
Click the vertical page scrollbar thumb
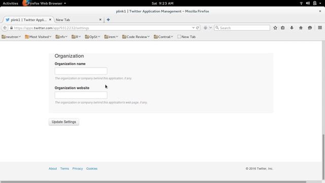point(323,157)
